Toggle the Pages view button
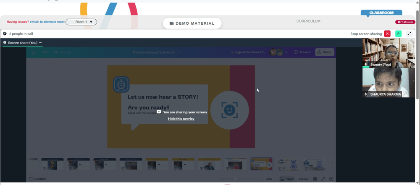 287,179
